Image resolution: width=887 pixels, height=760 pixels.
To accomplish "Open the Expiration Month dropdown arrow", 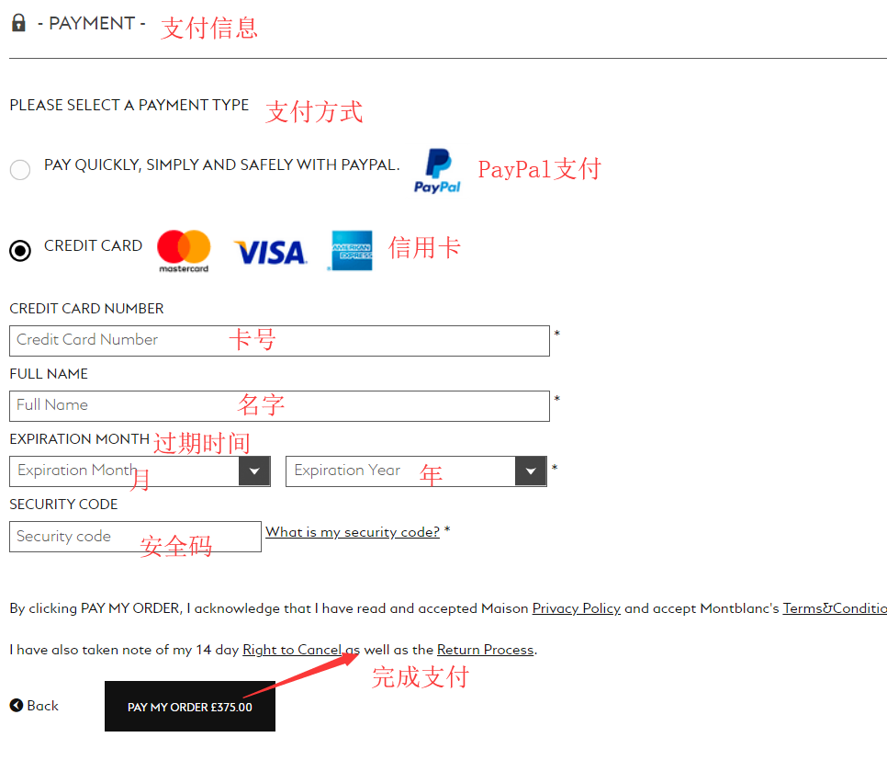I will 254,471.
